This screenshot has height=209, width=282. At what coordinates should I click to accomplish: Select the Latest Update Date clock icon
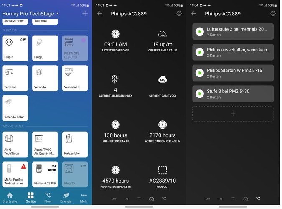tap(115, 34)
